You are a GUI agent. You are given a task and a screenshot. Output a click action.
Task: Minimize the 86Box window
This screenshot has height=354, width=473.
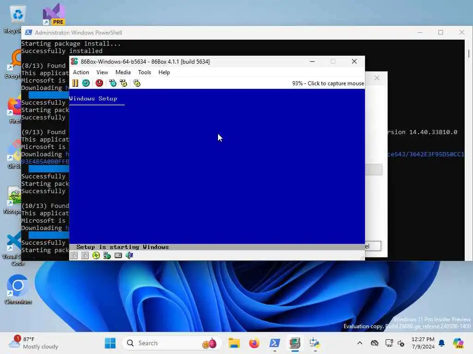coord(312,61)
